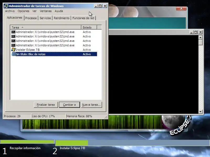Open the Archivo menu
The height and width of the screenshot is (157, 210).
pos(10,11)
